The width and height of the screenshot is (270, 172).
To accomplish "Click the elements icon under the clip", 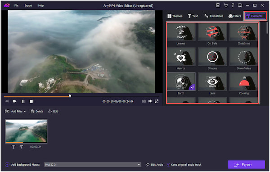I will tap(22, 147).
